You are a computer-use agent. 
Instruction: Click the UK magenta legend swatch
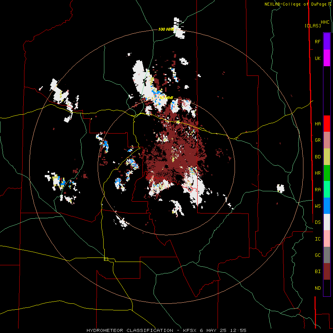327,58
